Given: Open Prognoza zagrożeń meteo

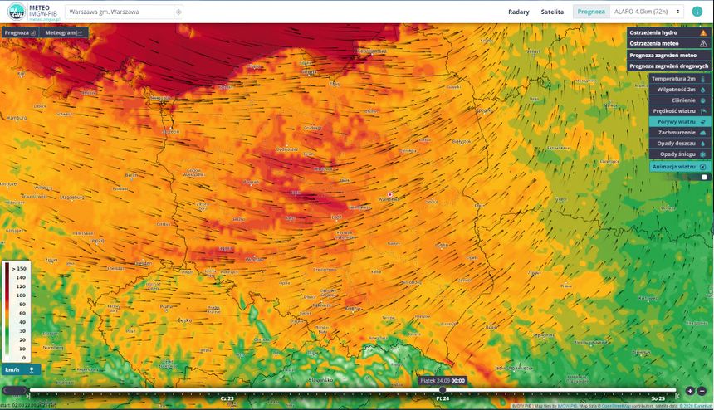Looking at the screenshot, I should tap(668, 55).
